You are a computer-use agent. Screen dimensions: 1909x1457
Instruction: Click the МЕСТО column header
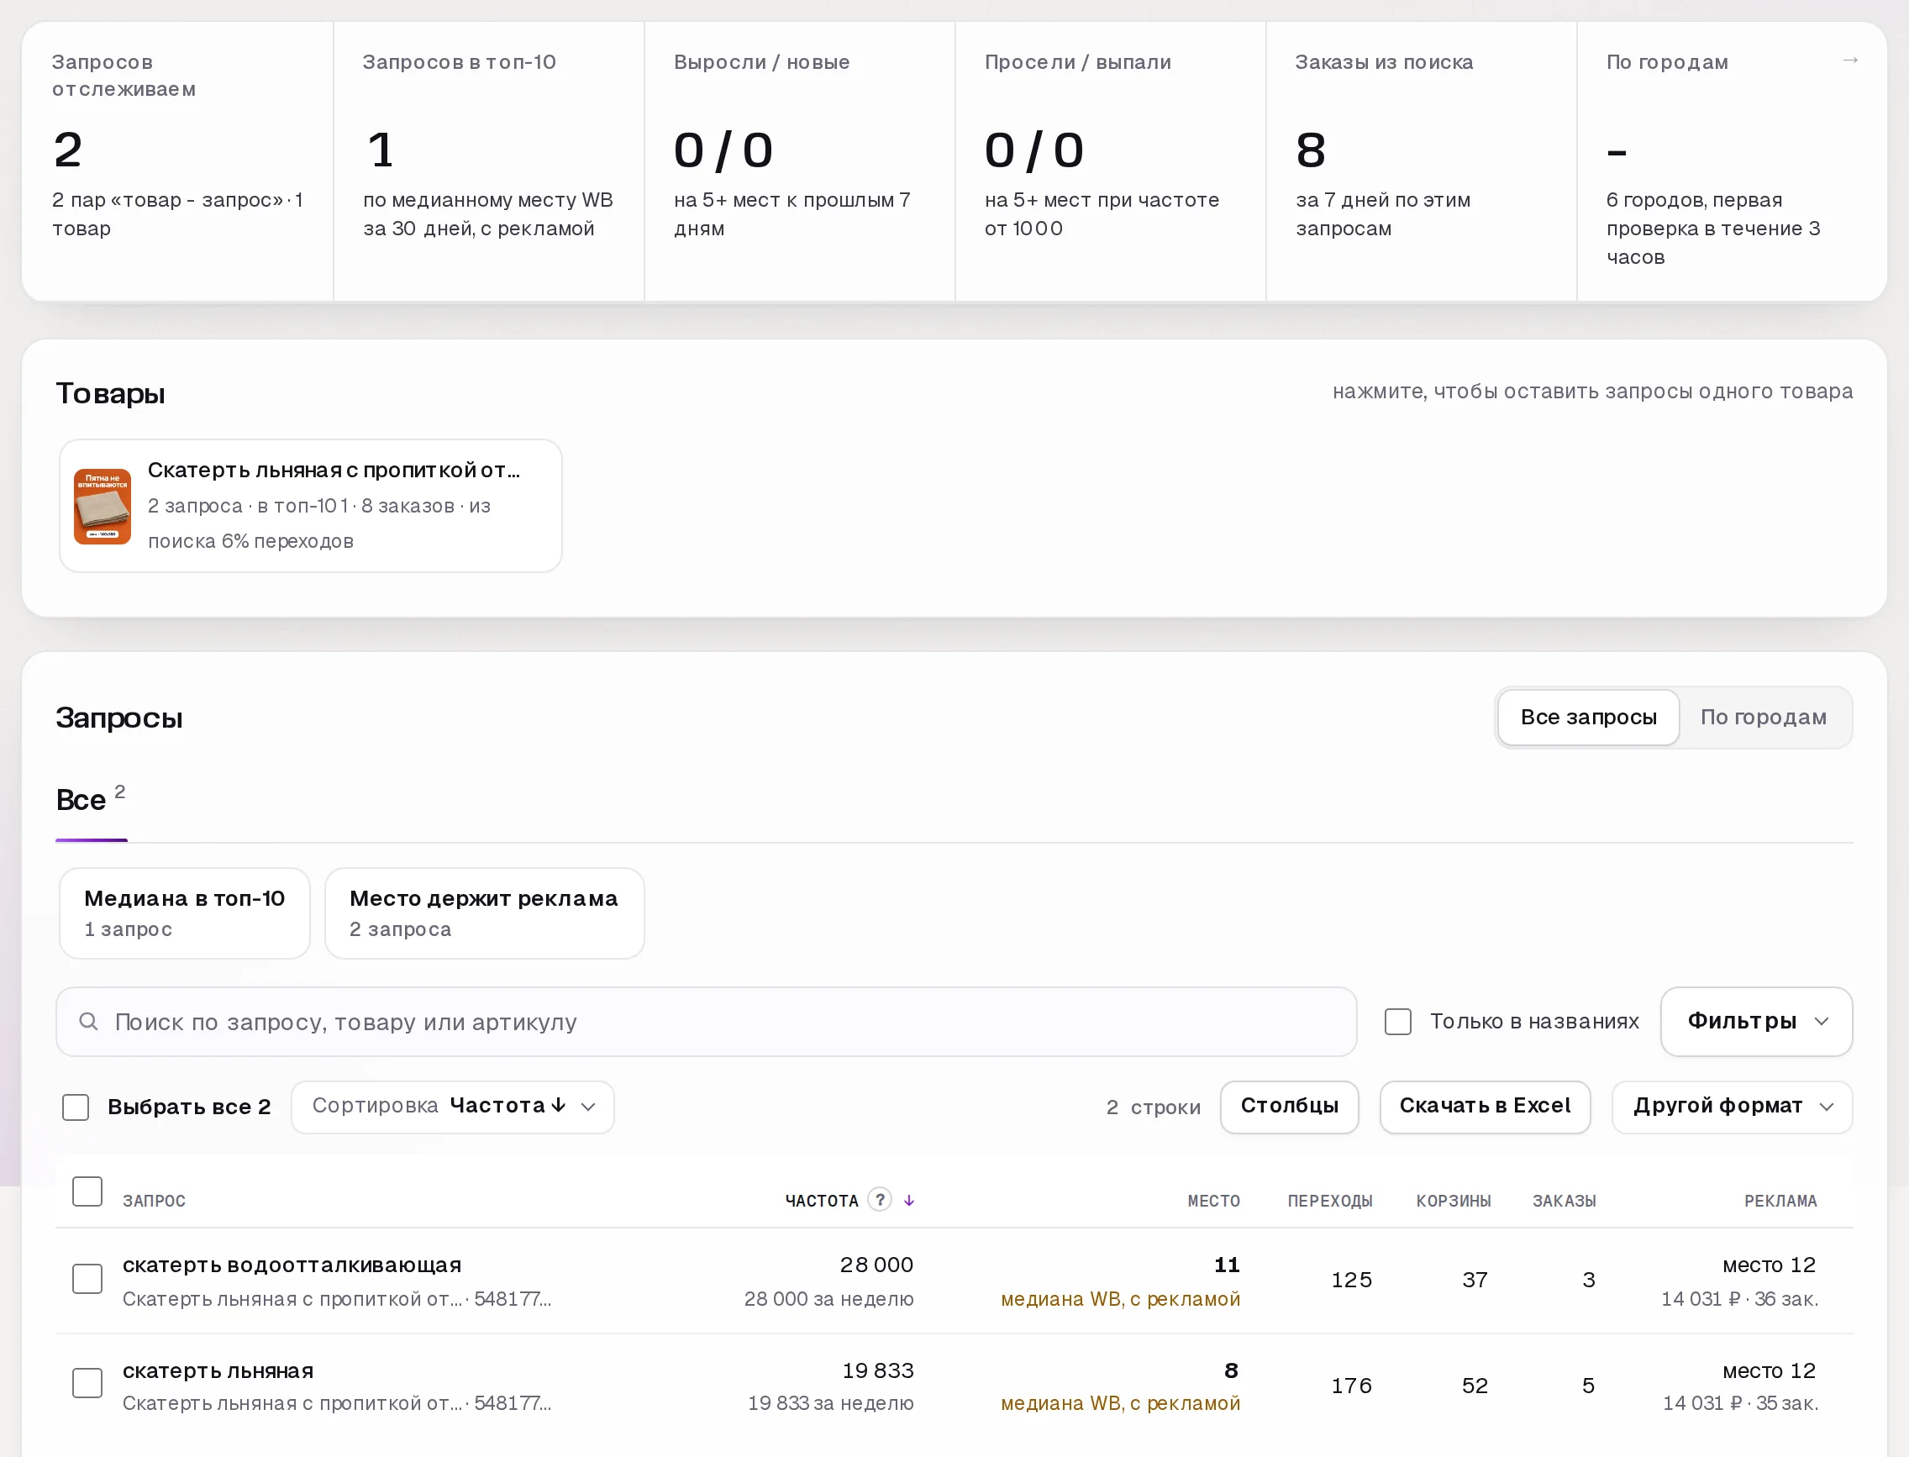point(1213,1202)
